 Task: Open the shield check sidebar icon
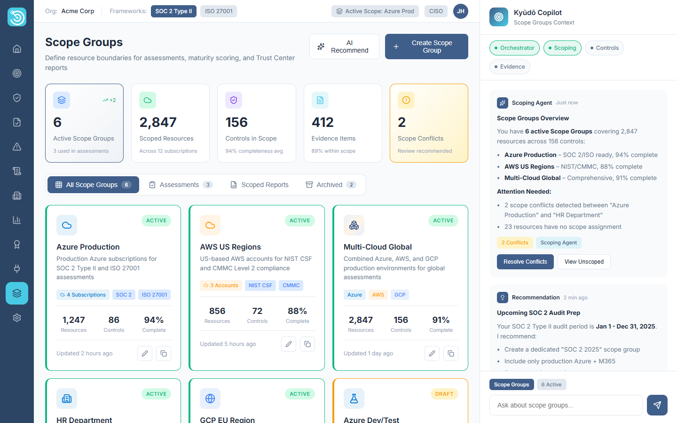click(17, 98)
